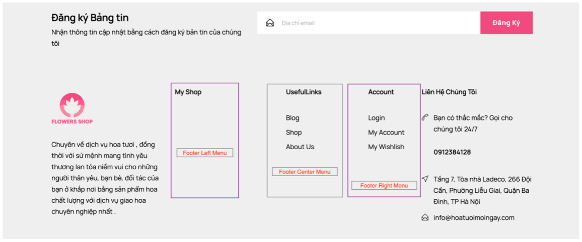Click the Login link under Account
Image resolution: width=582 pixels, height=242 pixels.
tap(376, 118)
